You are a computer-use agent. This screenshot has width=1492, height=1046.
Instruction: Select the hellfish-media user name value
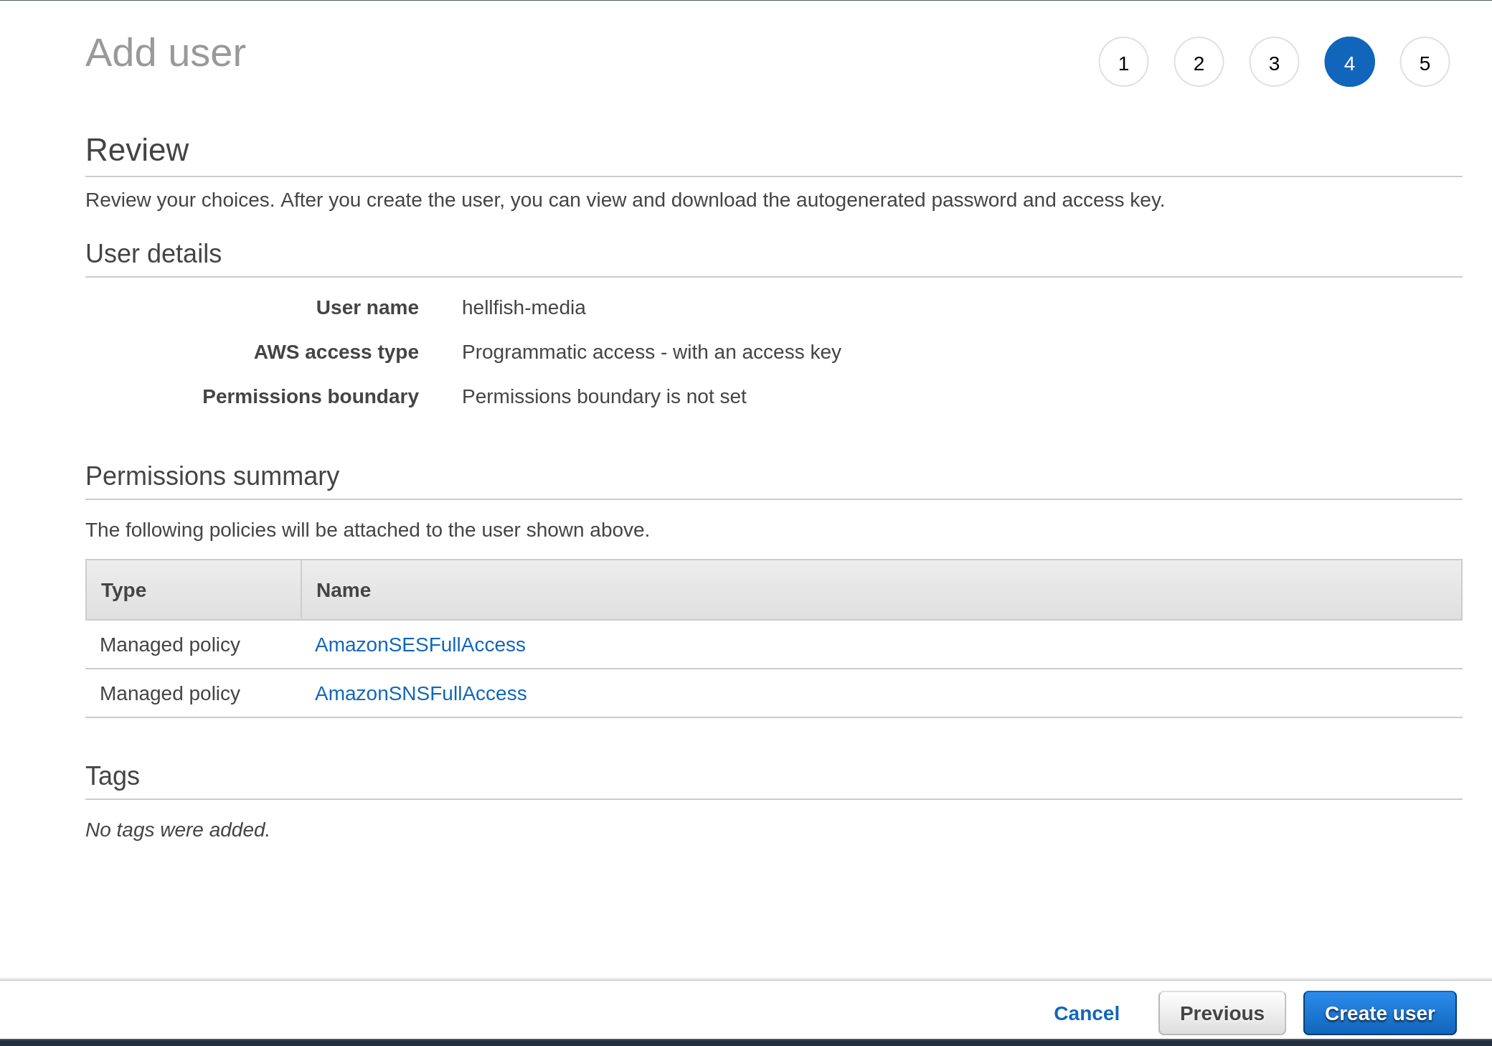click(x=524, y=307)
